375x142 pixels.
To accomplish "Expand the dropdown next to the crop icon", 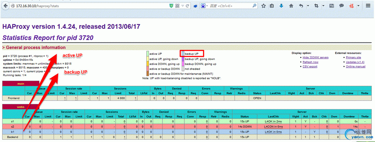I will click(x=323, y=6).
